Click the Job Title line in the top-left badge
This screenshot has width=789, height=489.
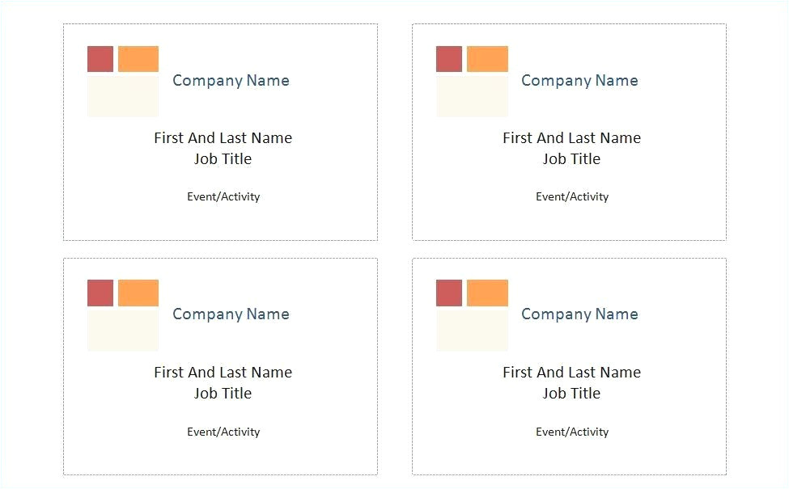point(223,158)
